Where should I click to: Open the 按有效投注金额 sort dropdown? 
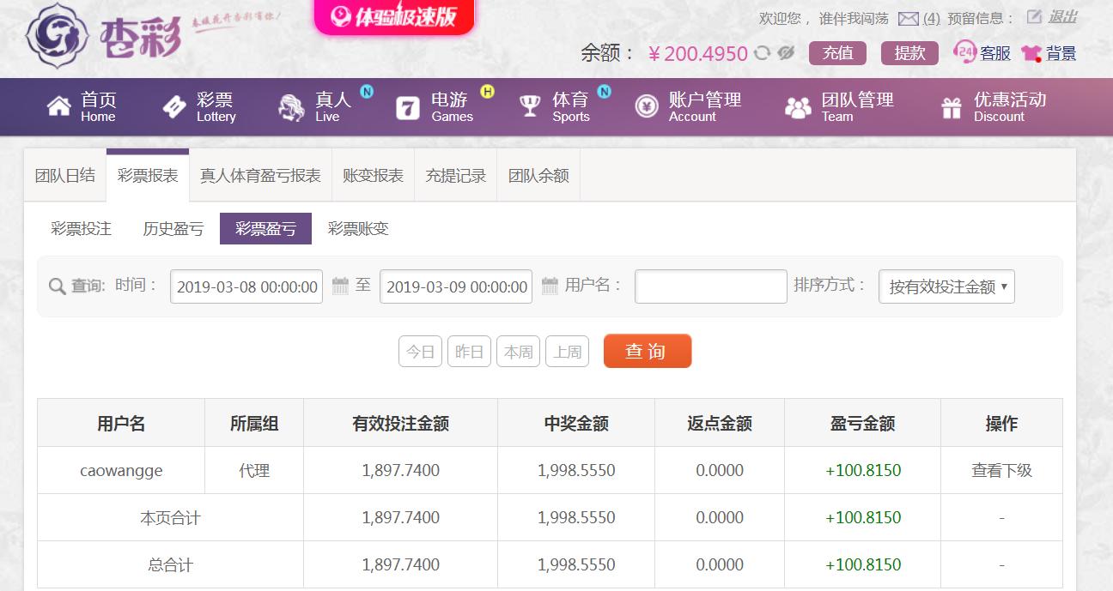(946, 286)
